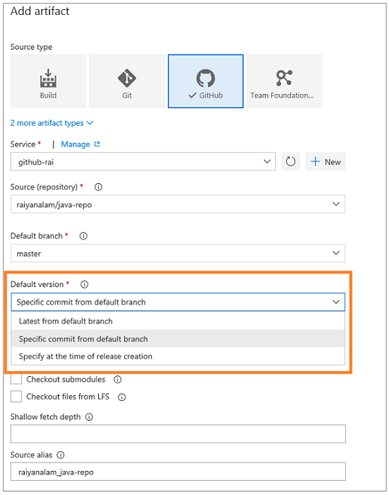The image size is (389, 495).
Task: Click info icon next to Shallow fetch depth
Action: (x=89, y=417)
